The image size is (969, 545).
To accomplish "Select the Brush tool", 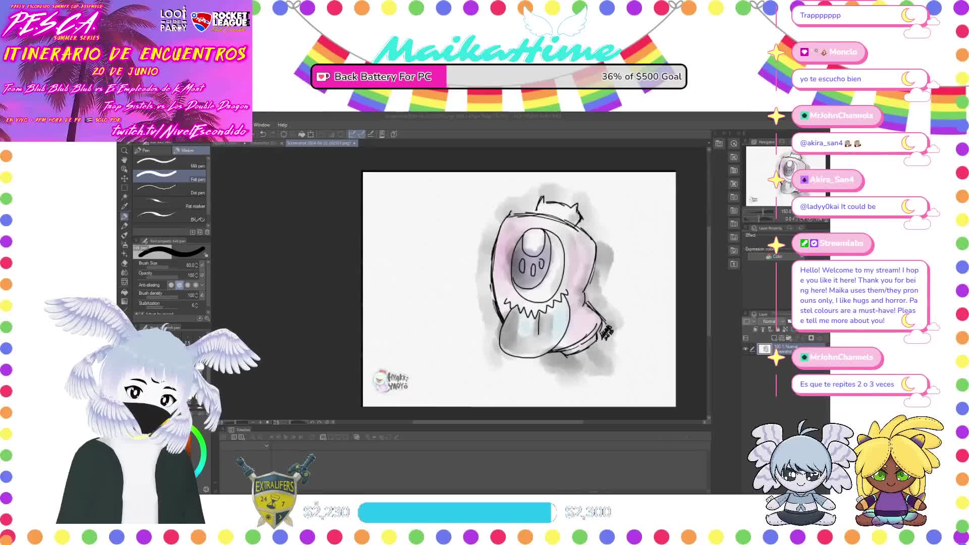I will [124, 235].
